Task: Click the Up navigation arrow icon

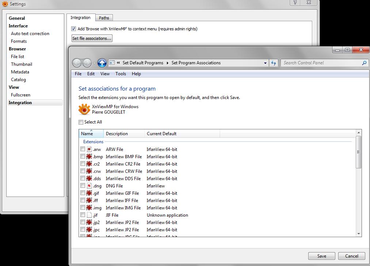Action: coord(102,63)
